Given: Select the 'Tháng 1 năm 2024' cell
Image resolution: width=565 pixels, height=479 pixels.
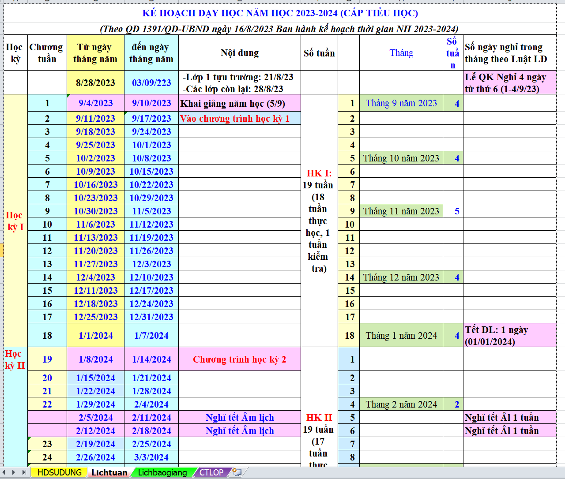Looking at the screenshot, I should click(x=401, y=335).
